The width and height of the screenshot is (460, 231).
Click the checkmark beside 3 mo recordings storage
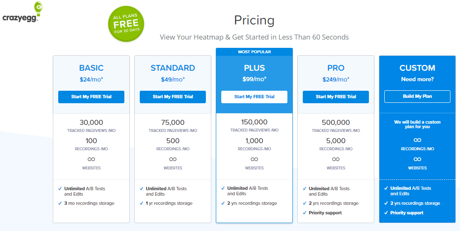tap(60, 203)
